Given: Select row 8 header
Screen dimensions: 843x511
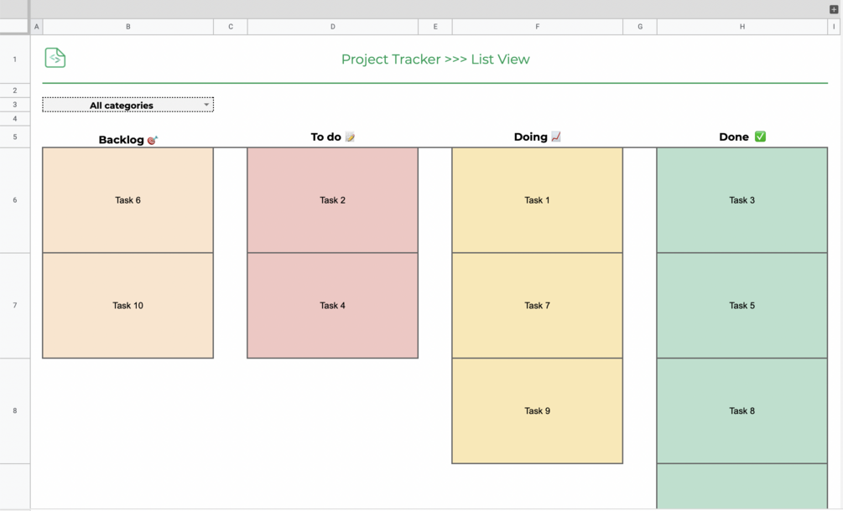Looking at the screenshot, I should pos(14,410).
